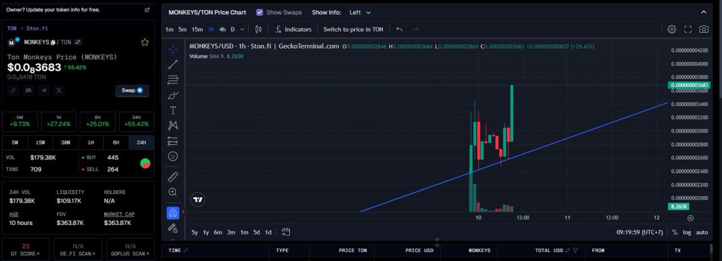
Task: Open the chart patterns tool
Action: 173,126
